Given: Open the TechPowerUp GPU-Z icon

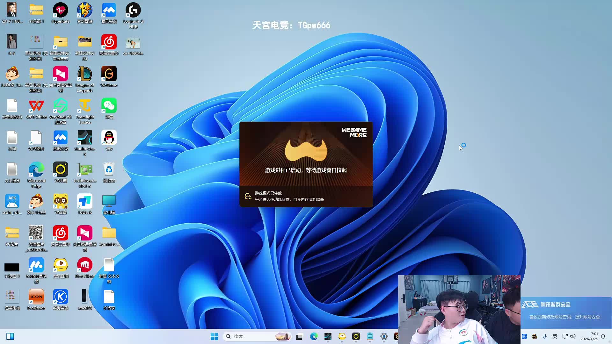Looking at the screenshot, I should coord(84,170).
